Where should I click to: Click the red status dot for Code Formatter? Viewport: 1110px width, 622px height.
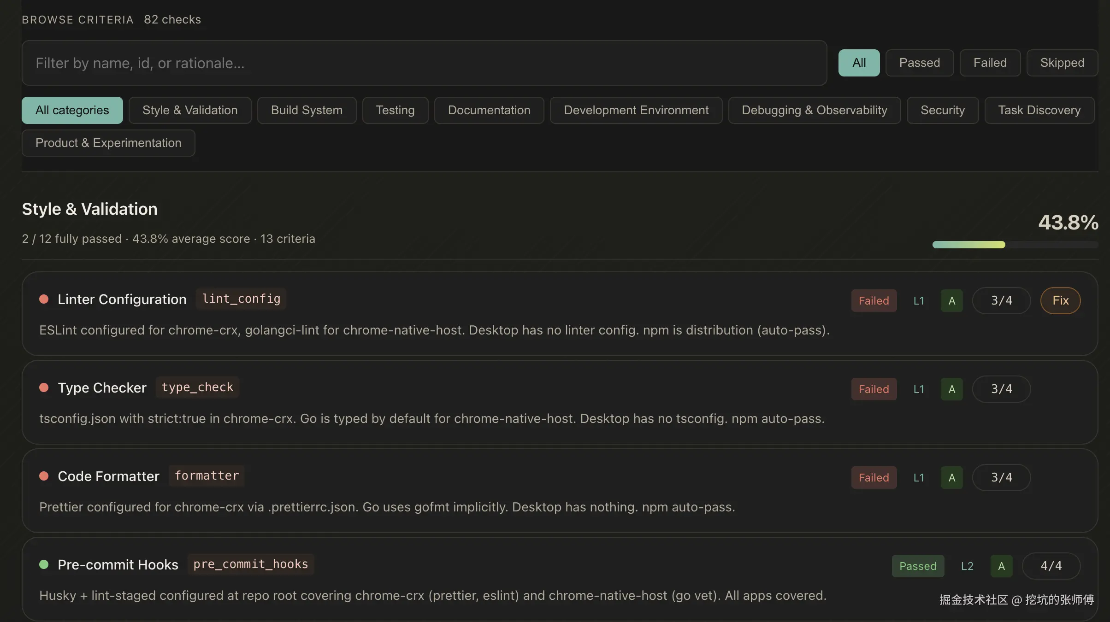click(44, 476)
